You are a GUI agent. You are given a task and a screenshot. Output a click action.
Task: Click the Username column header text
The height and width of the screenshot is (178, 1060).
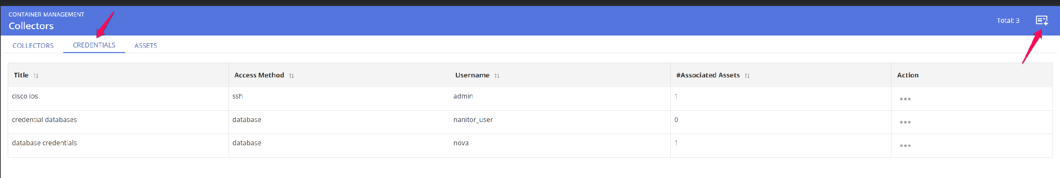472,75
